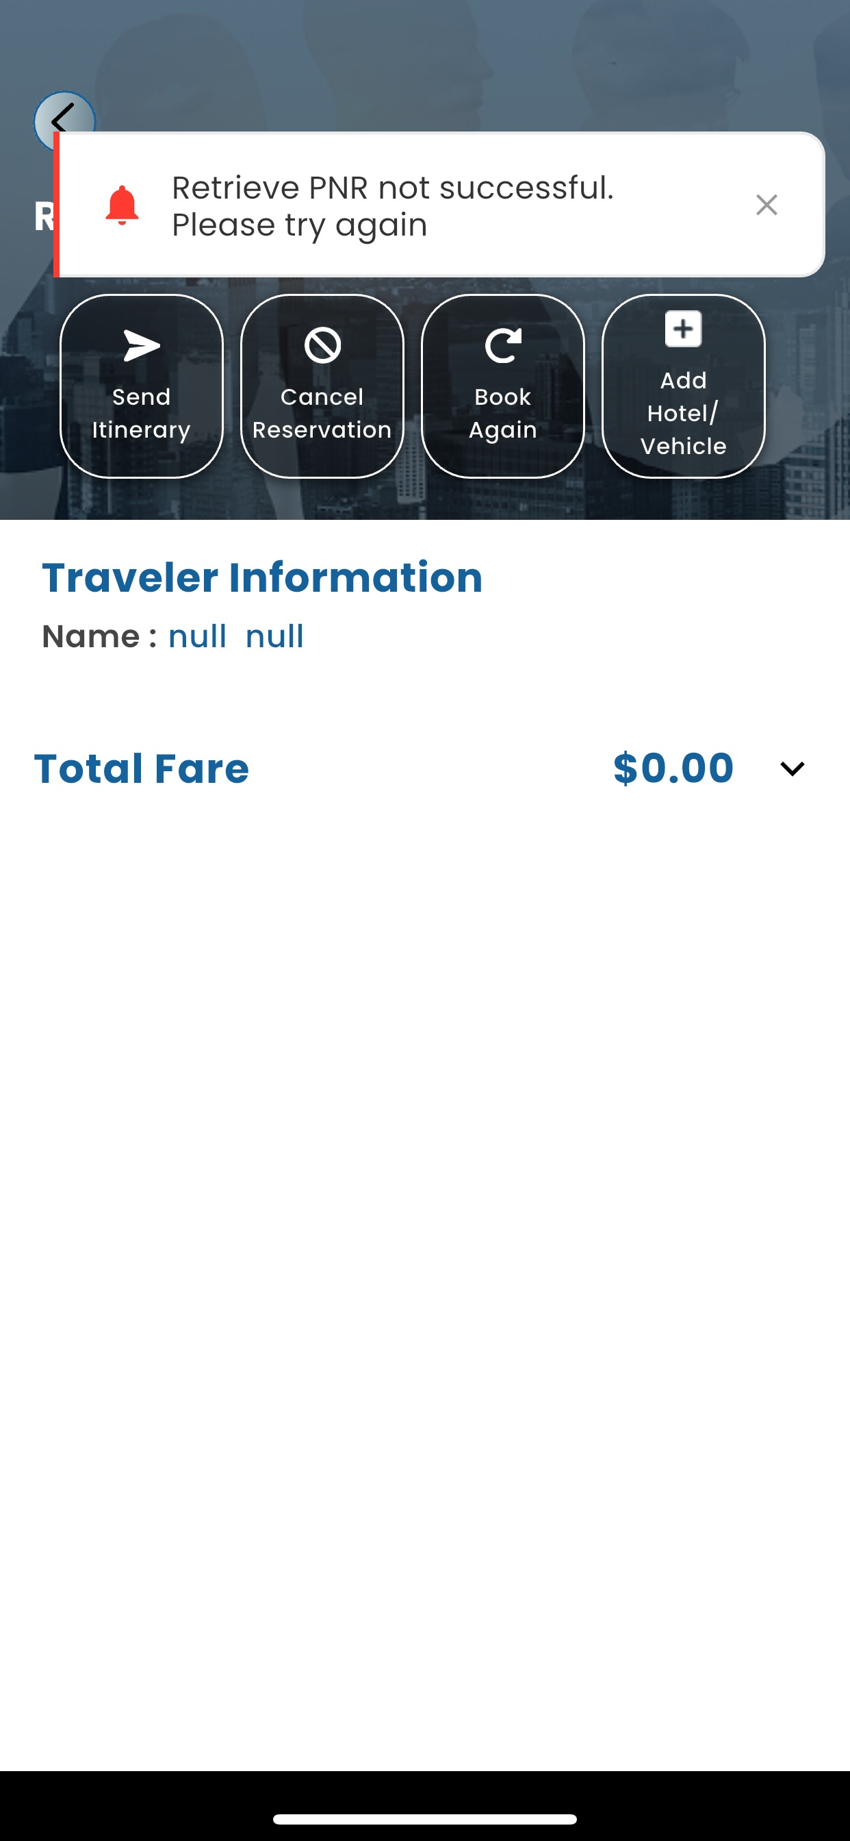Expand the Total Fare chevron
This screenshot has height=1841, width=850.
[x=792, y=768]
